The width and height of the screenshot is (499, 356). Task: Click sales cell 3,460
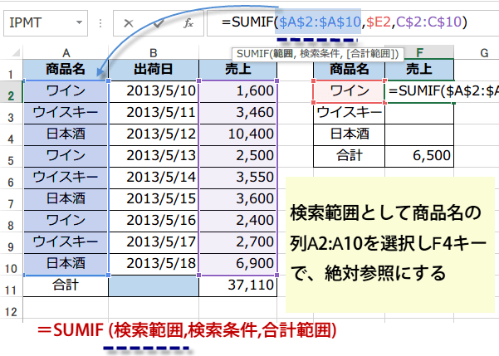click(x=237, y=113)
